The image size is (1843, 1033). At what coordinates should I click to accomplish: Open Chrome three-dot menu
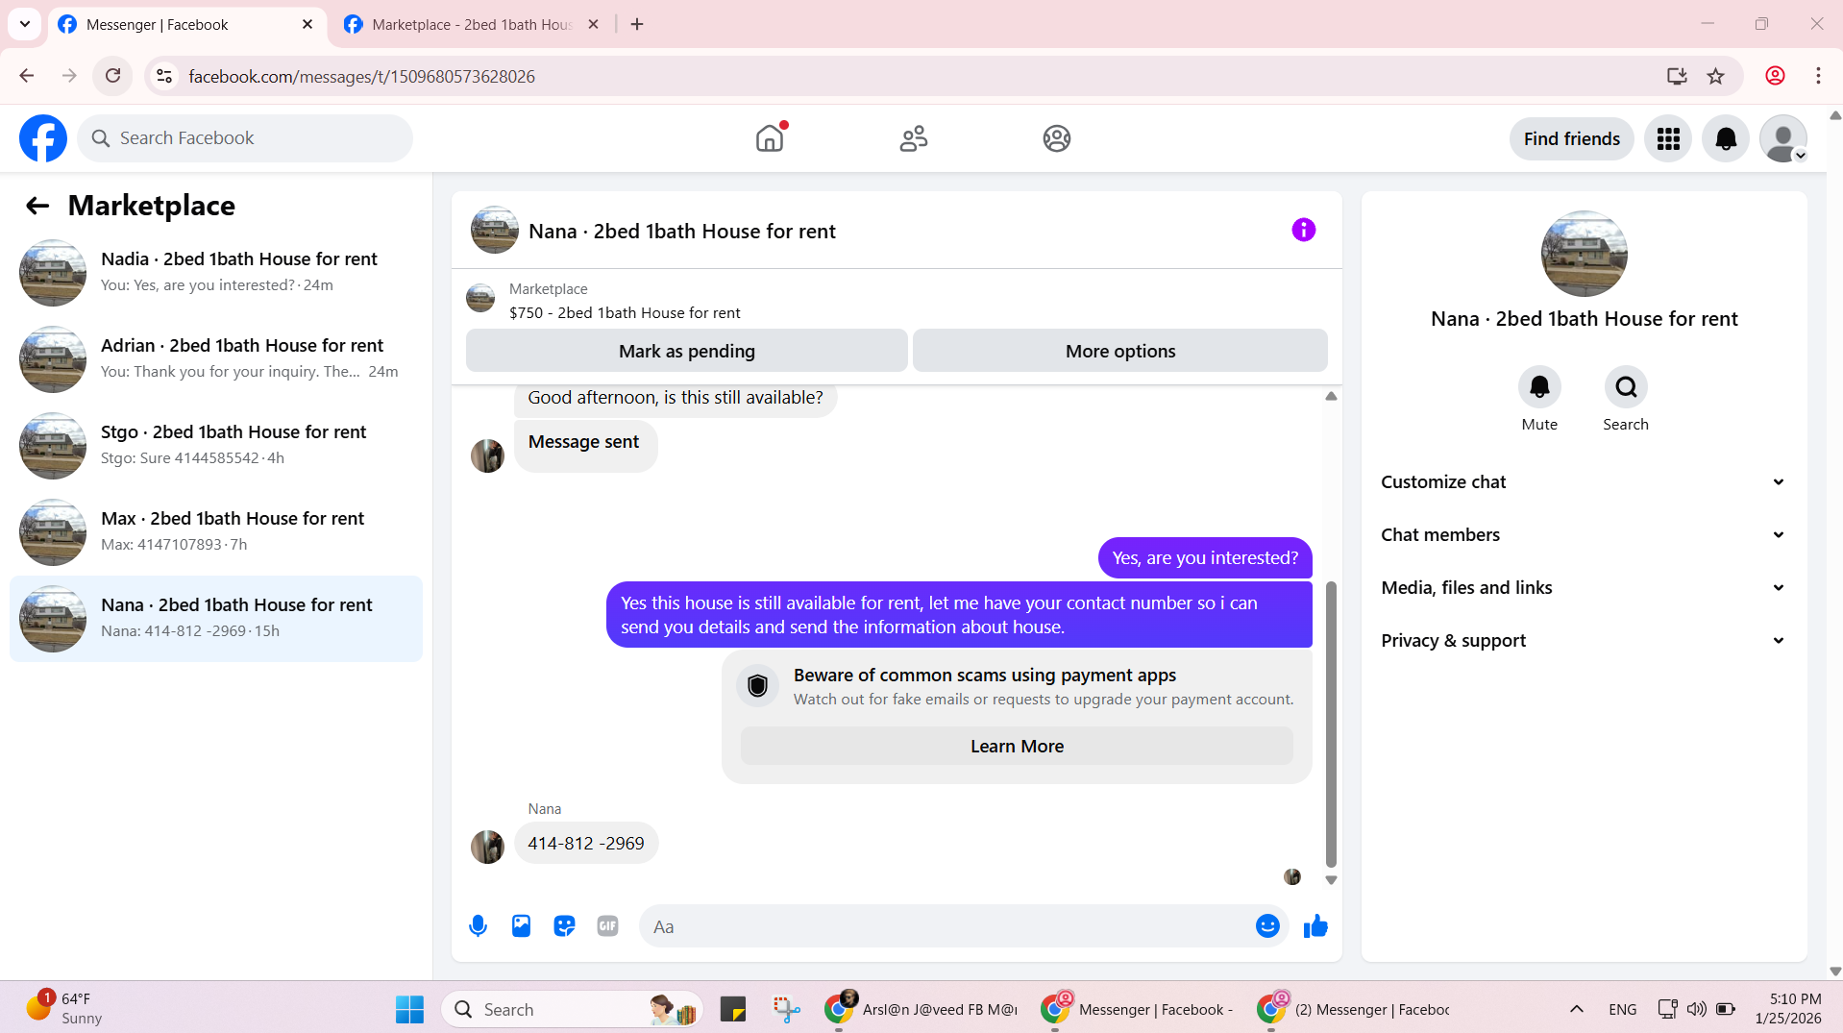tap(1818, 76)
